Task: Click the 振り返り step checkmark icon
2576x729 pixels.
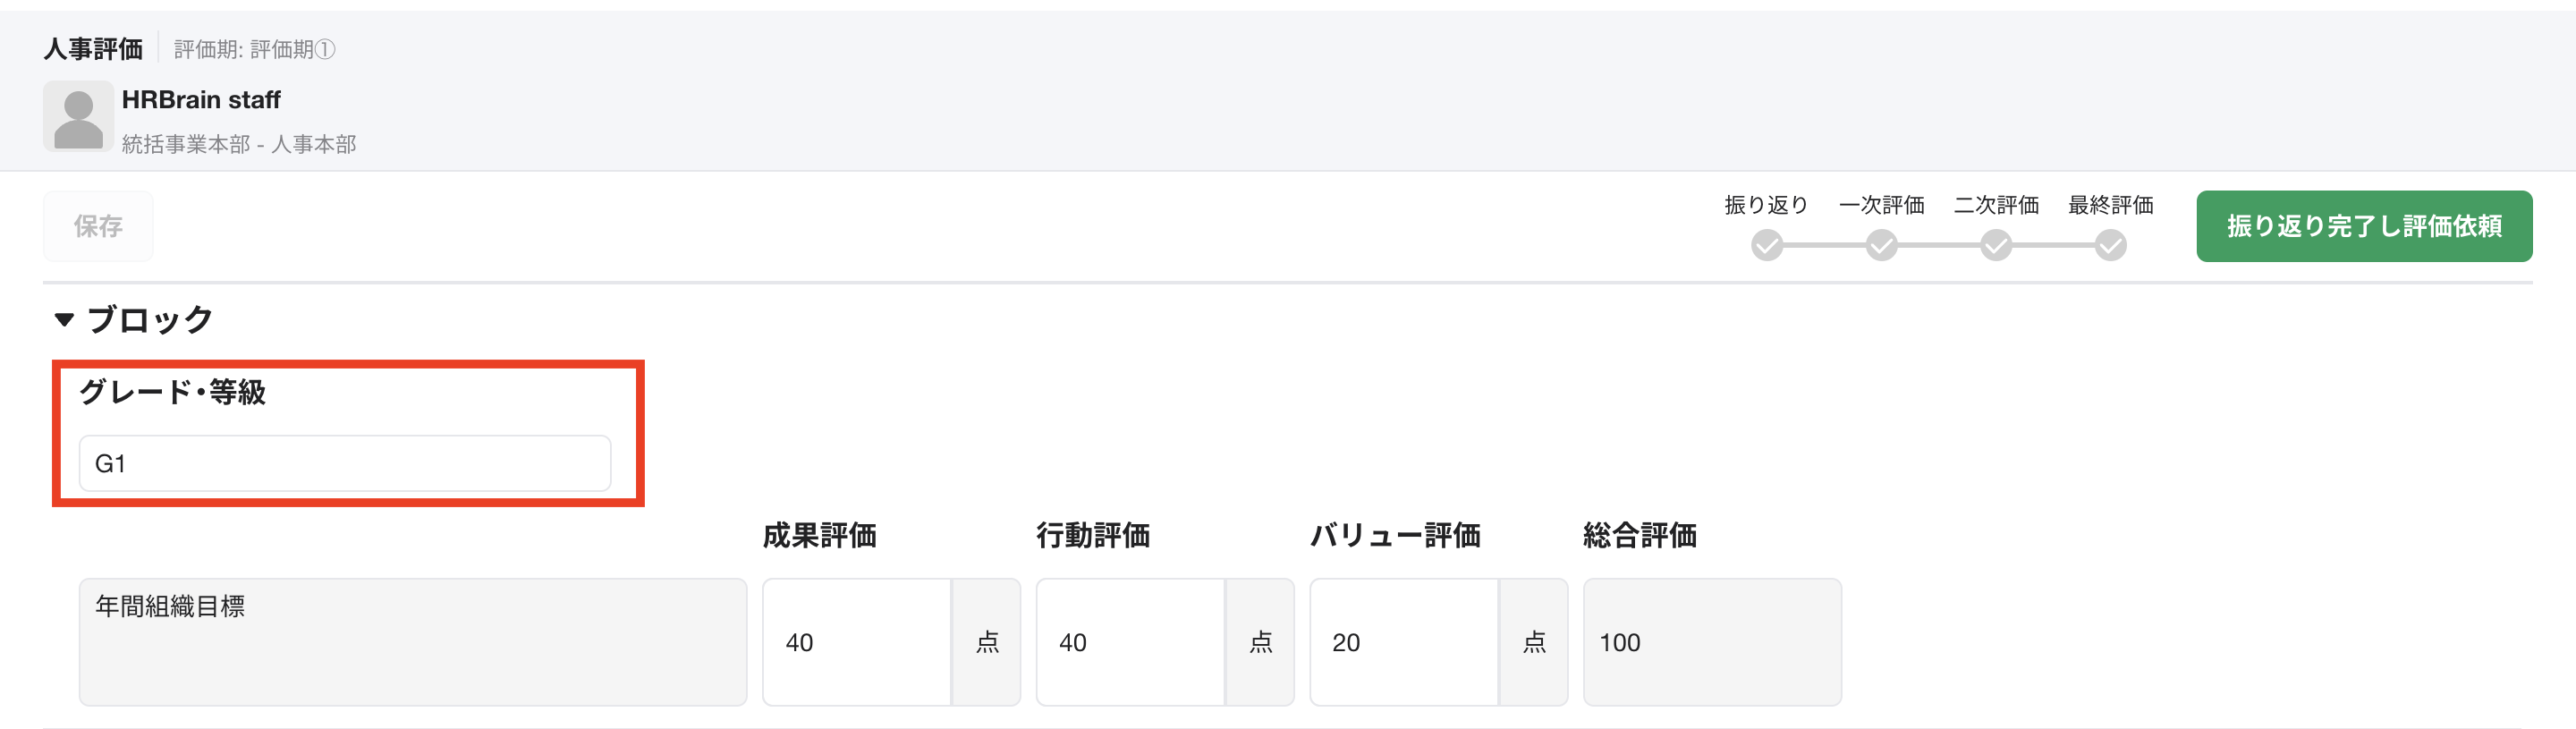Action: point(1766,245)
